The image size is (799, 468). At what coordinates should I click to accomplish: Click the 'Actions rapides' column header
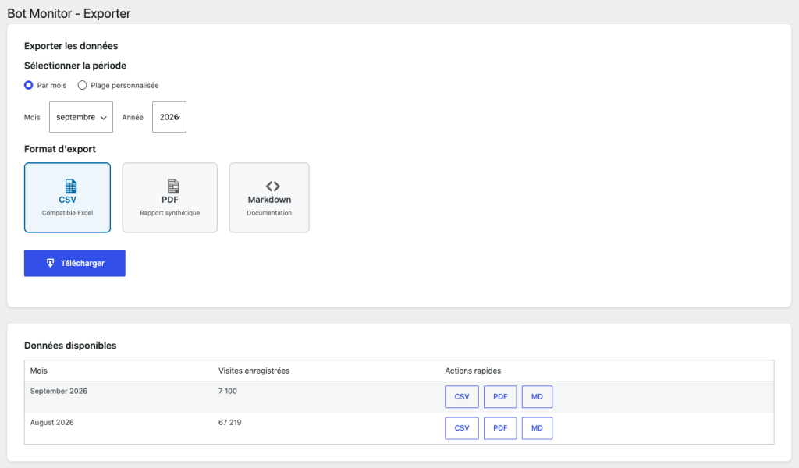(473, 370)
